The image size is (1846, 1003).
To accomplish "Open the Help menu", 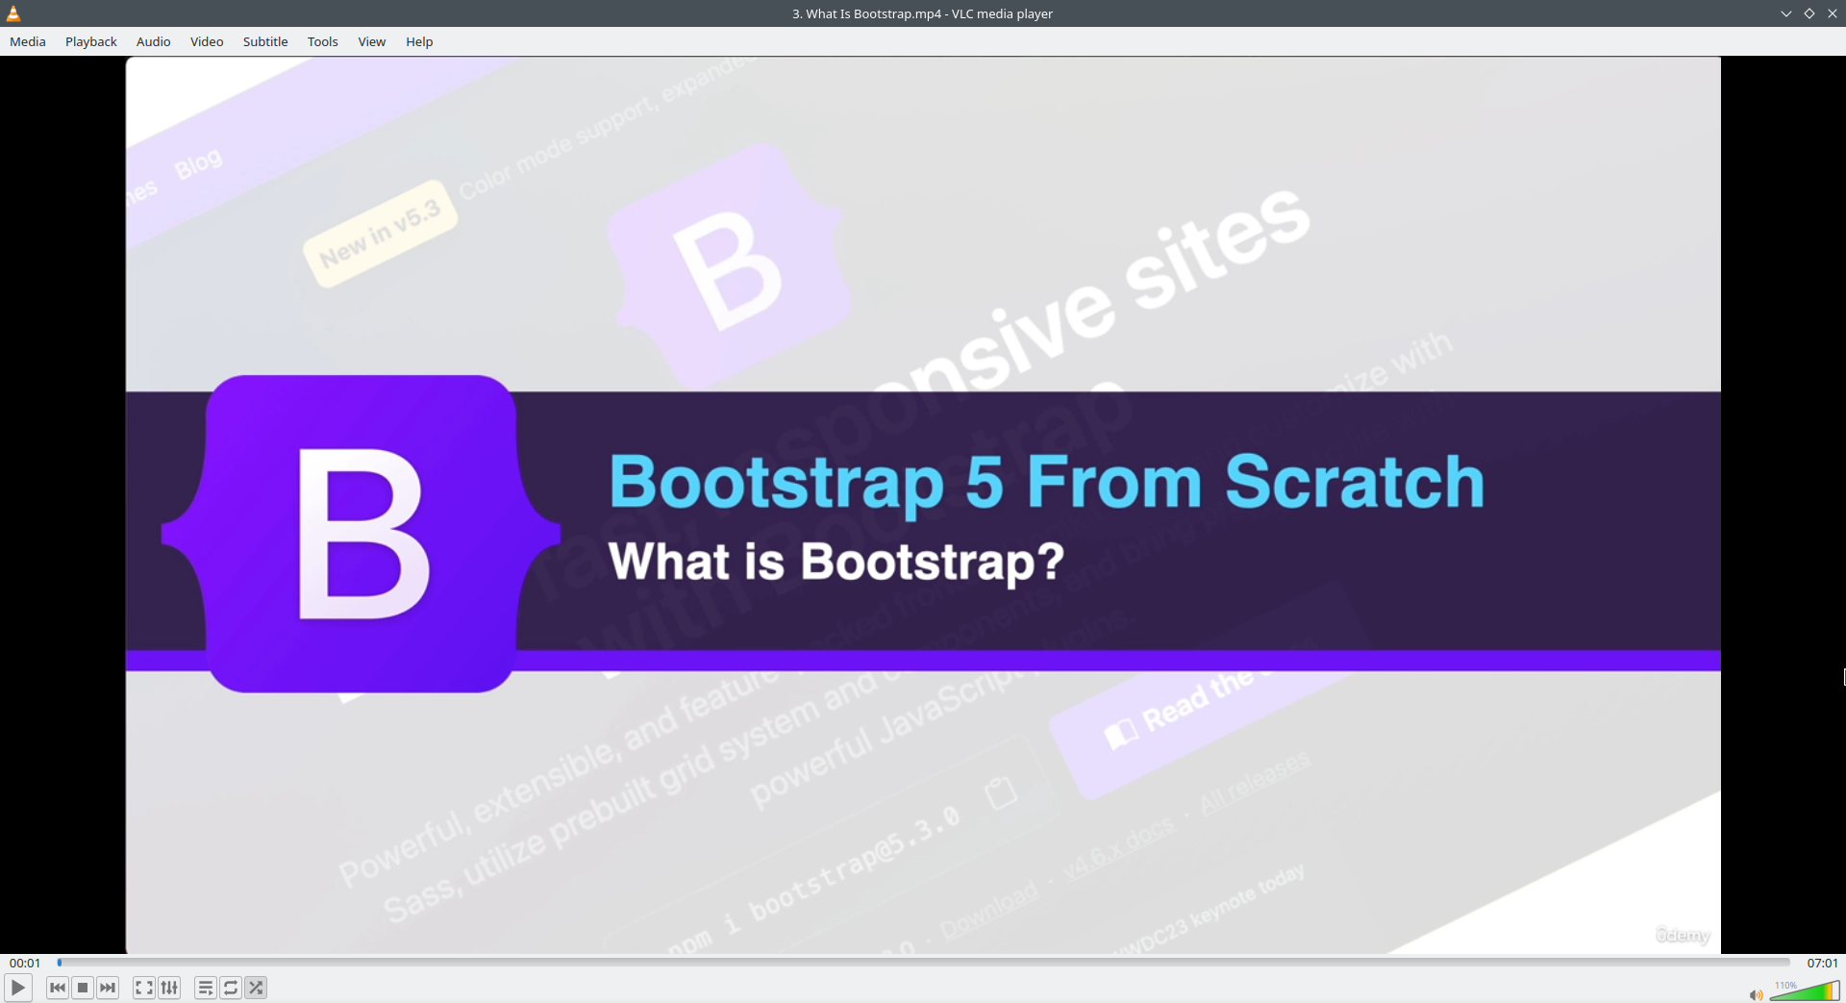I will pos(418,41).
